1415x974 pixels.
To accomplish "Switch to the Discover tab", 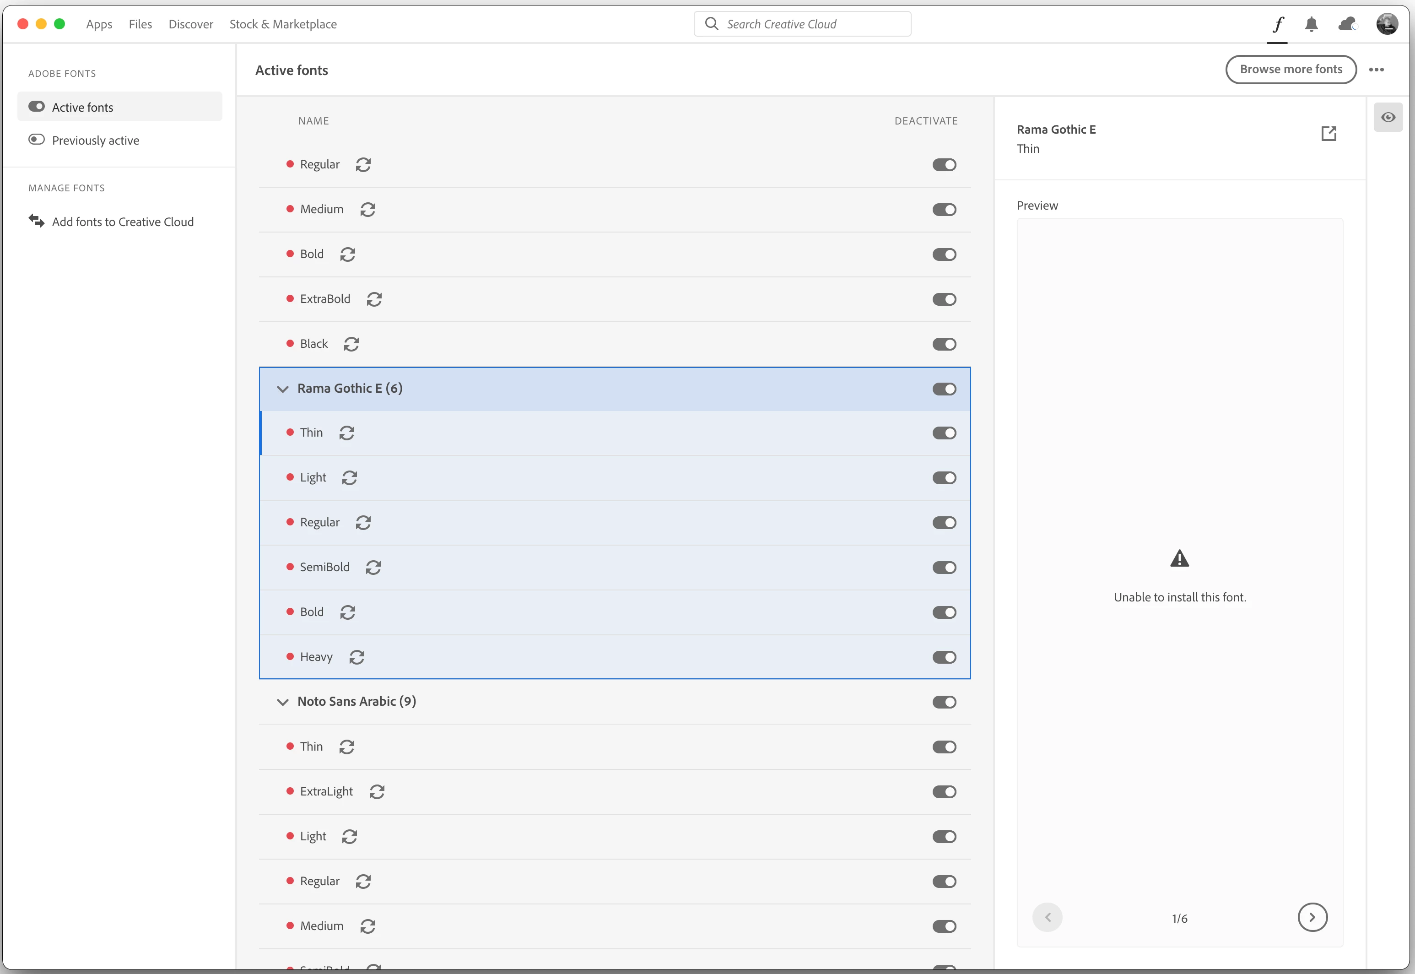I will coord(191,24).
